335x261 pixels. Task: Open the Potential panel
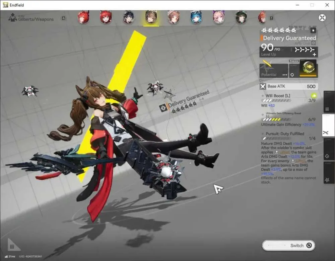pos(274,71)
